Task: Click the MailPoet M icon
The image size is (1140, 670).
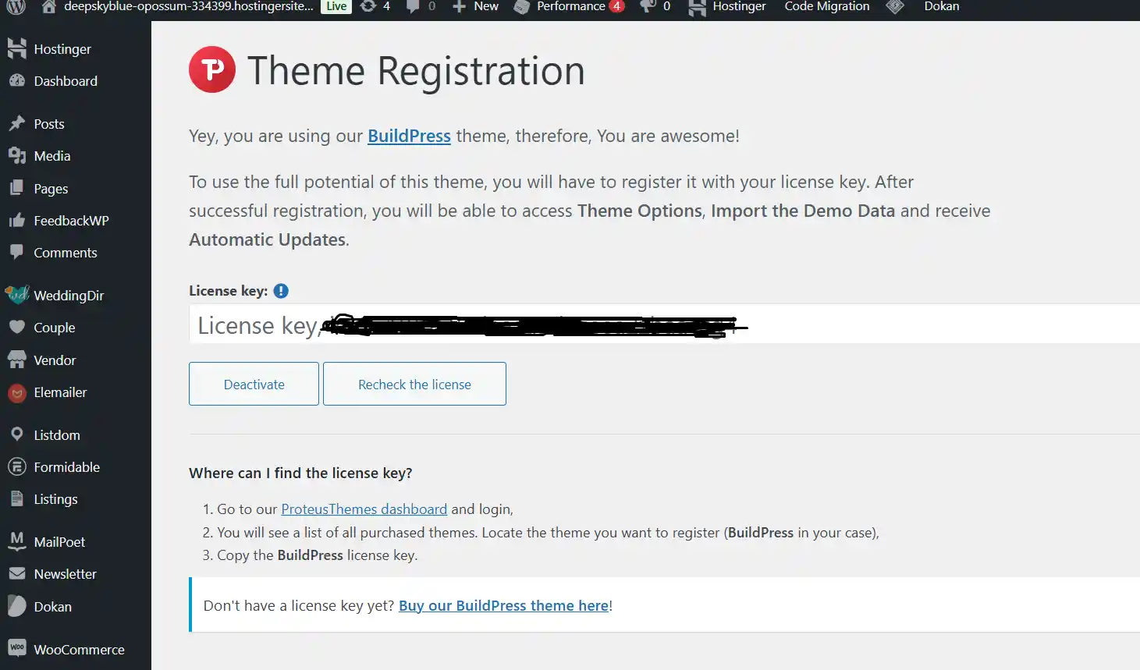Action: coord(16,541)
